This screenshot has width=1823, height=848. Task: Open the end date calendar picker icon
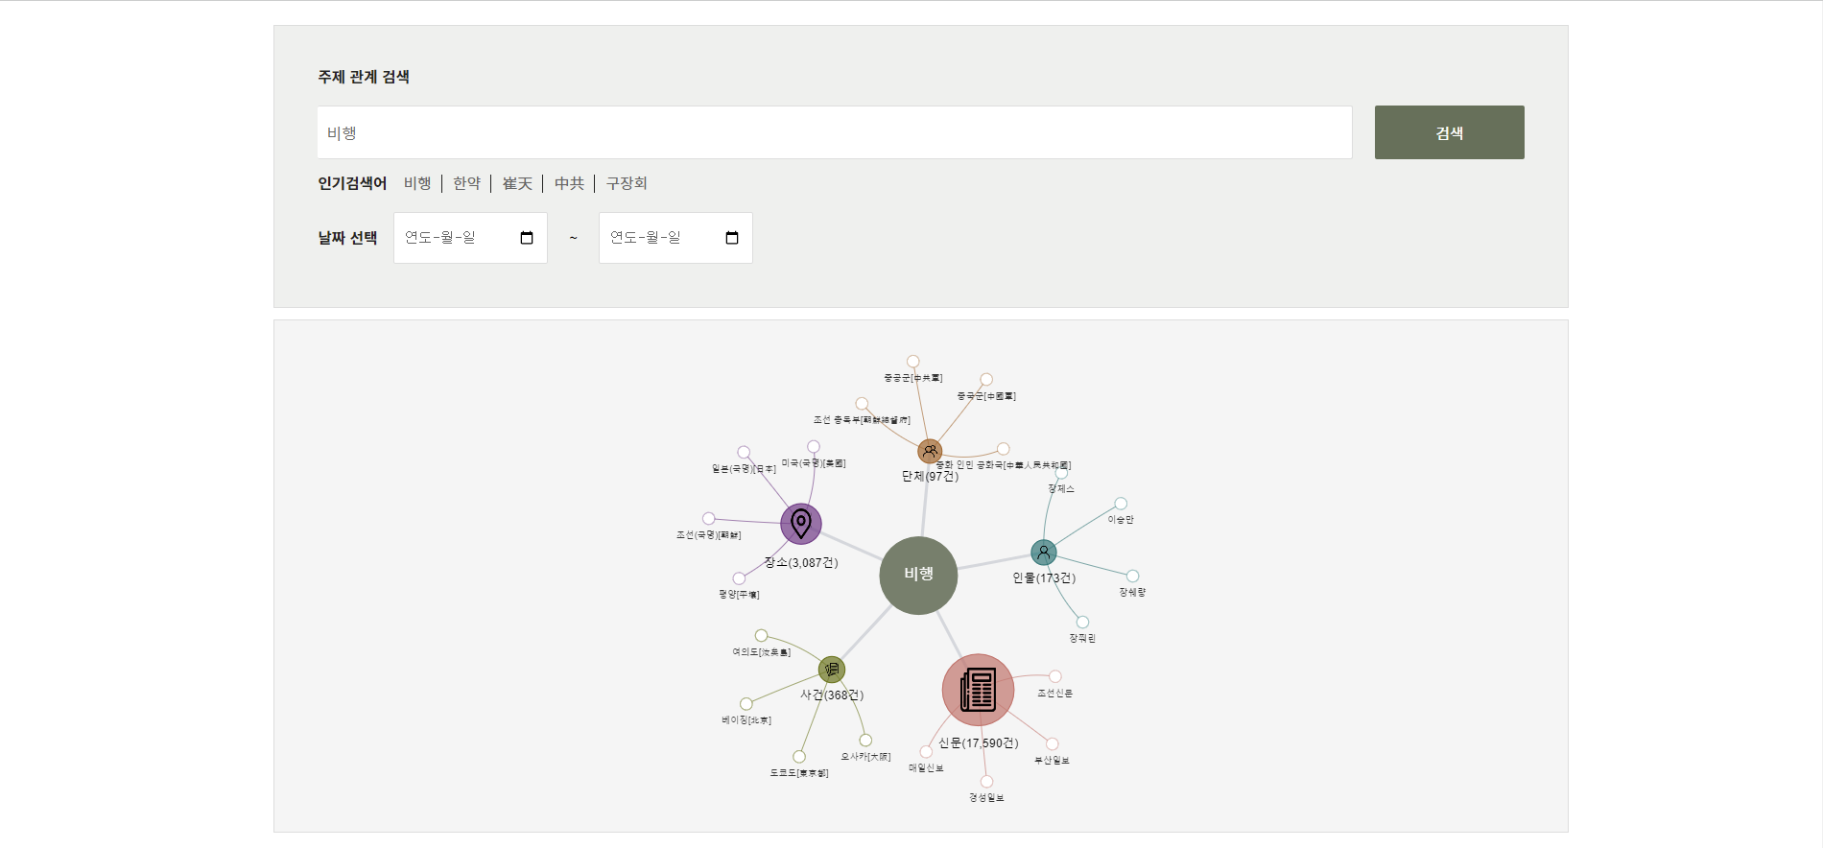[732, 238]
